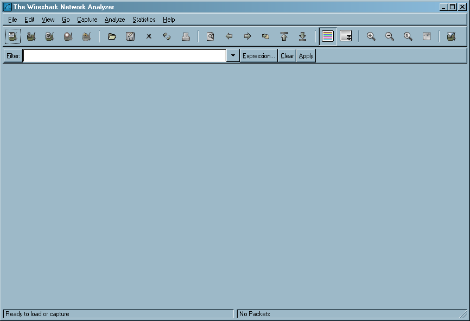Toggle packet list colorization
The width and height of the screenshot is (470, 321).
(327, 36)
